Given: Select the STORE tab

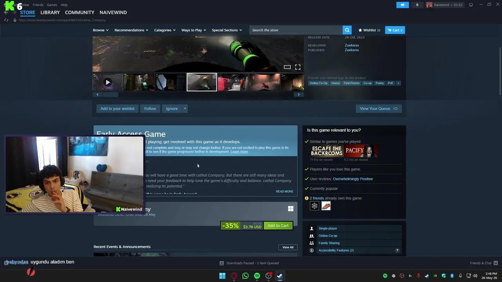Looking at the screenshot, I should [x=27, y=13].
